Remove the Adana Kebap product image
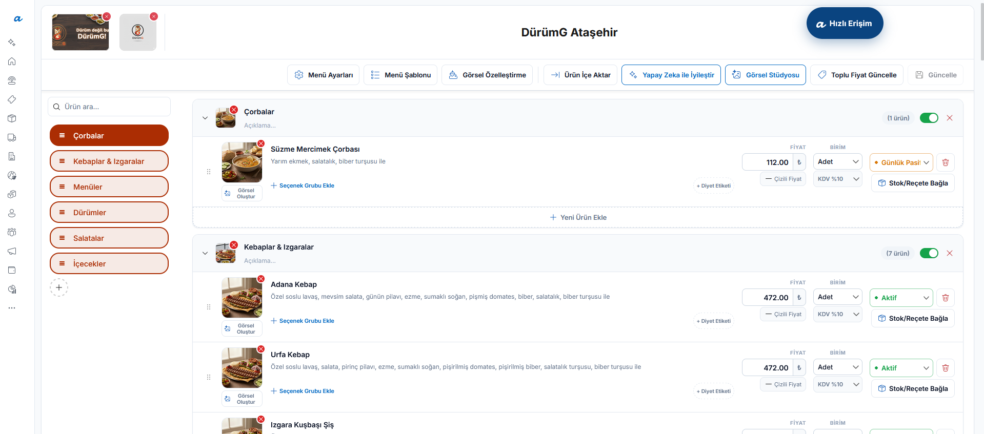The width and height of the screenshot is (984, 434). coord(261,279)
